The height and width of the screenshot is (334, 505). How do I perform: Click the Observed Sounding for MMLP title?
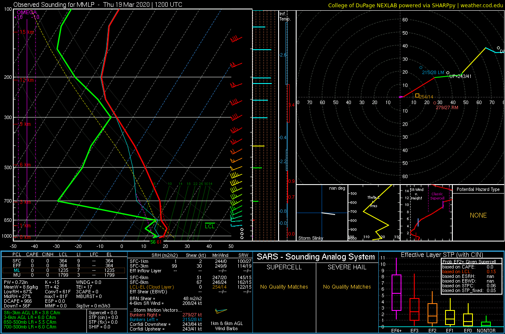click(x=93, y=5)
